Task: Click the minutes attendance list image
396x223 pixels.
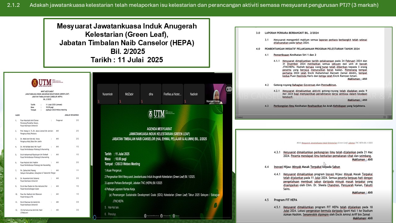Action: point(47,146)
